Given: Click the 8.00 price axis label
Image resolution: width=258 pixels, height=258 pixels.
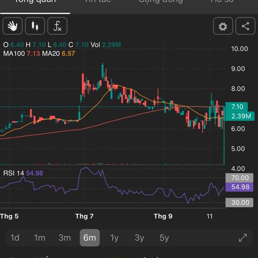Looking at the screenshot, I should 238,89.
